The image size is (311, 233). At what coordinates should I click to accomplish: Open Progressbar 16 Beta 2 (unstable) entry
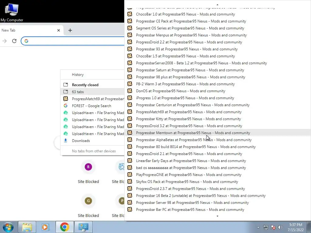coord(217,196)
